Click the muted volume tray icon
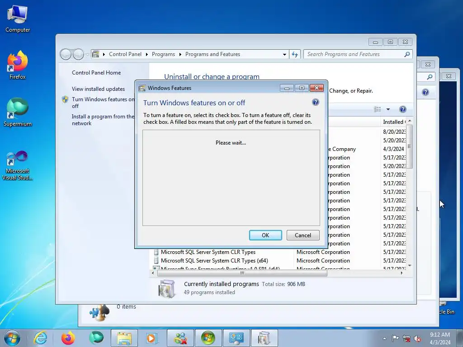 [417, 338]
